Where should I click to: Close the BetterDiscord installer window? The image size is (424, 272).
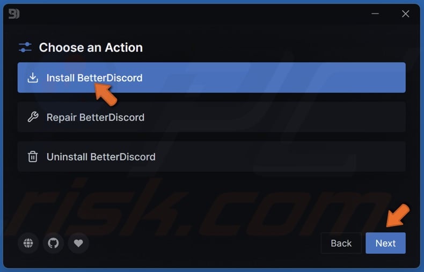[x=405, y=13]
